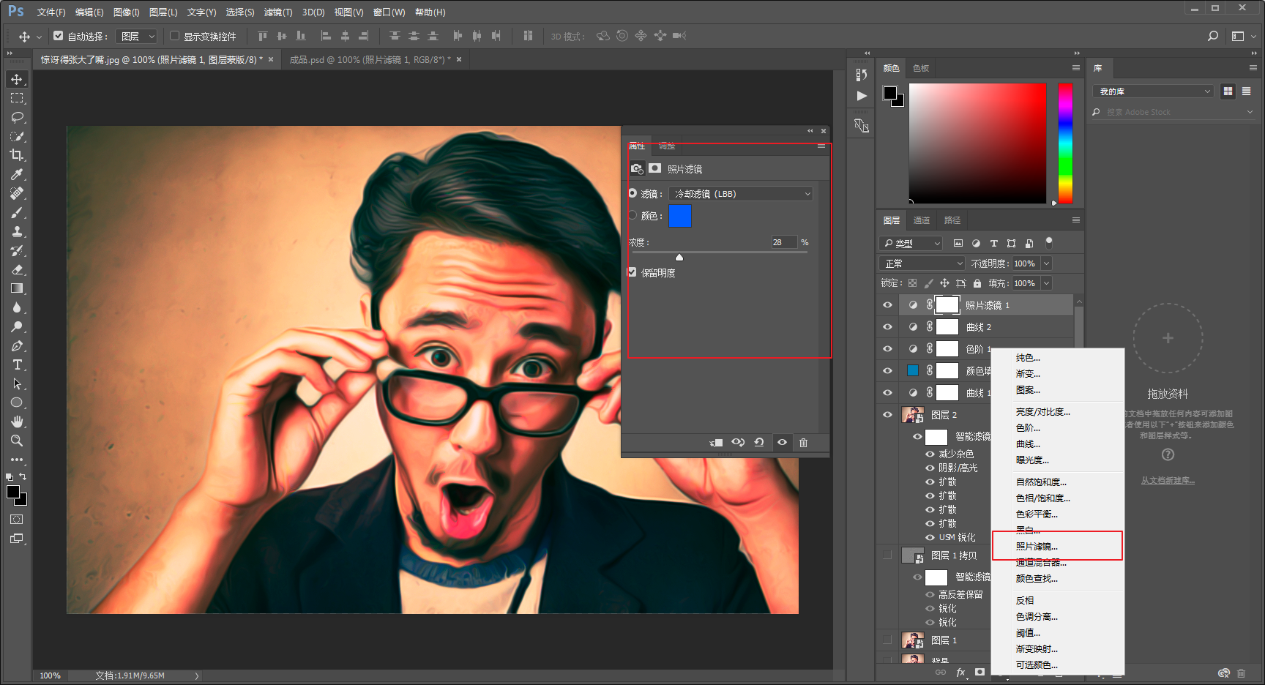Switch to the 成品.psd document tab
This screenshot has height=685, width=1265.
[x=370, y=60]
